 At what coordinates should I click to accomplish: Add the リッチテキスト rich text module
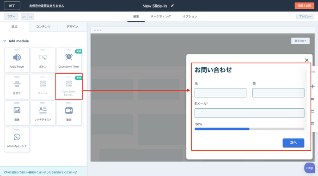point(43,113)
